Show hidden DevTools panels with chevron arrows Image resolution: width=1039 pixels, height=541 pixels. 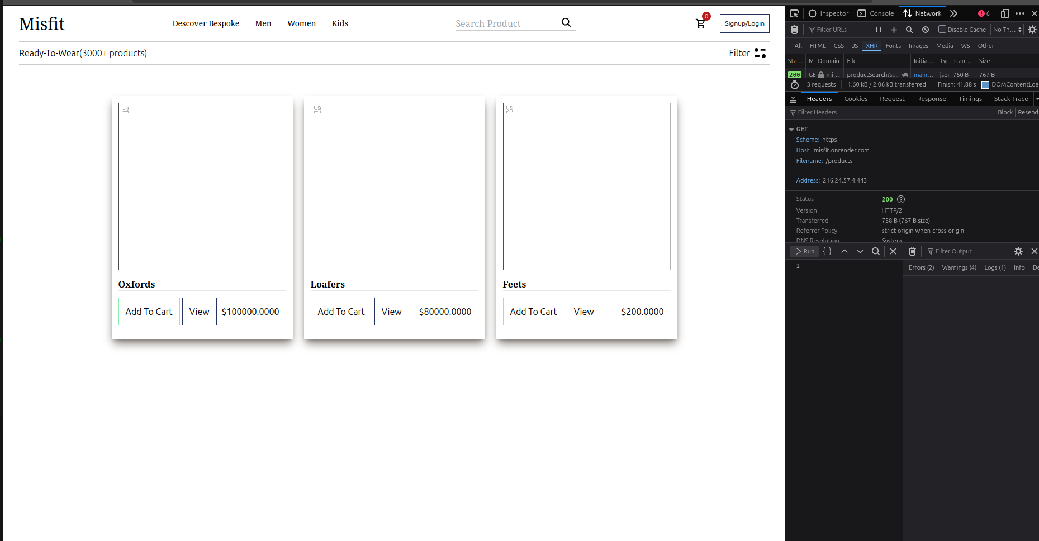(x=953, y=13)
